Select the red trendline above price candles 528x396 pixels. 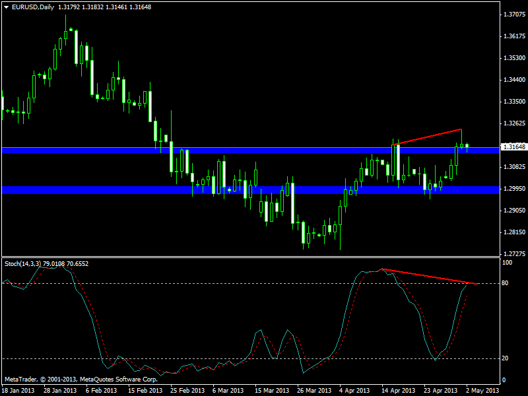[427, 137]
